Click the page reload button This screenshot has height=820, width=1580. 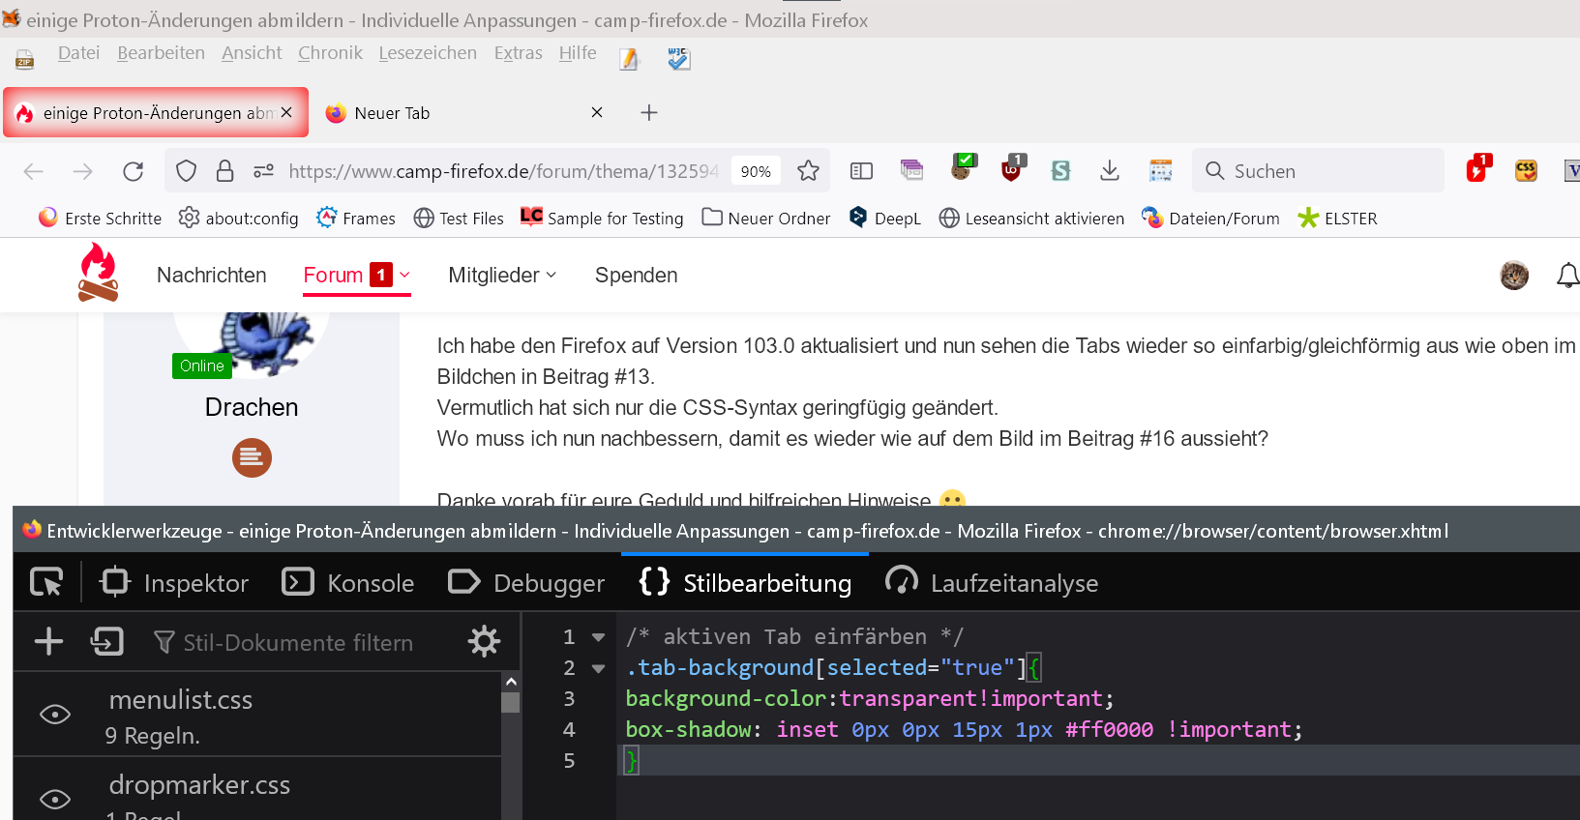pyautogui.click(x=134, y=171)
